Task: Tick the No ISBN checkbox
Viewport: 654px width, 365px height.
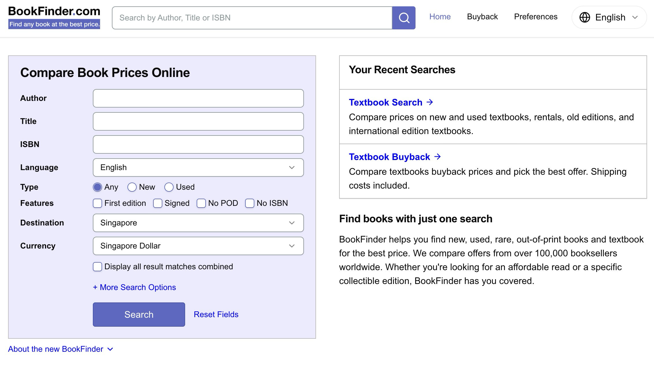Action: click(x=250, y=203)
